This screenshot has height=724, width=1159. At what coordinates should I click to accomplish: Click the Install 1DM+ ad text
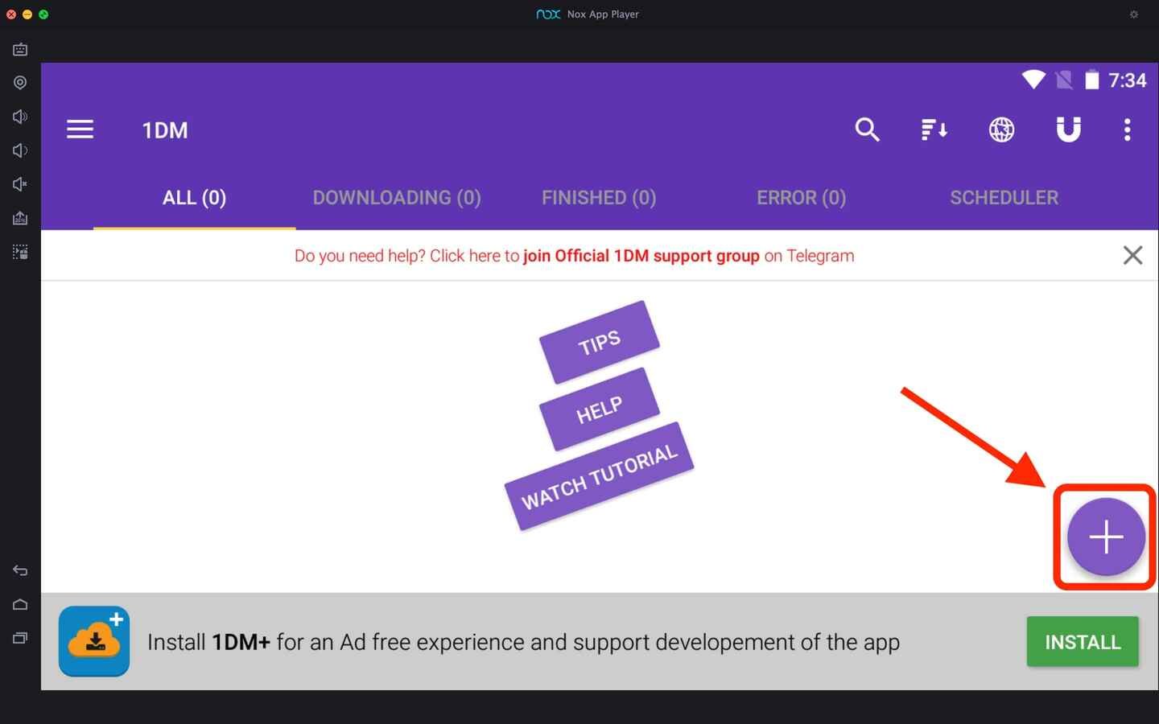pos(523,642)
